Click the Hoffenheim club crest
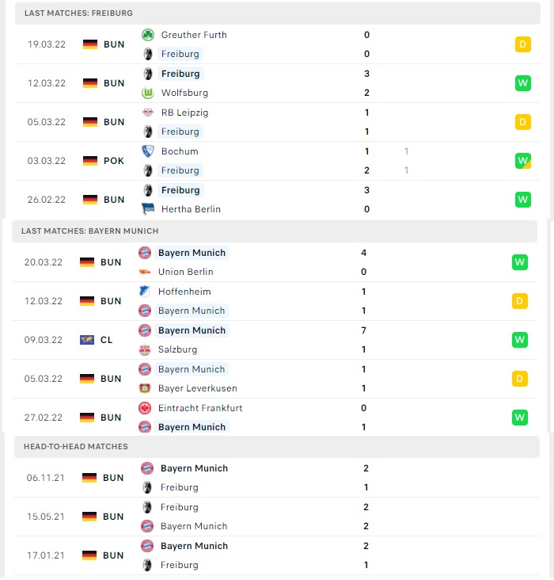 pos(145,292)
